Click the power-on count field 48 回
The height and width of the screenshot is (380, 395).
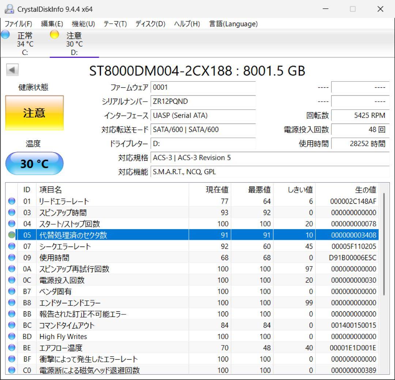pyautogui.click(x=360, y=130)
